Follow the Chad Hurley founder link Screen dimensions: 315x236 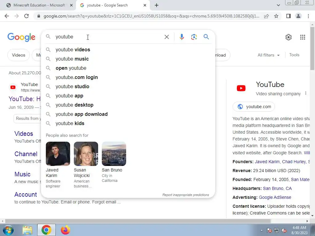294,162
